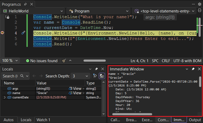Click the tab overflow ellipsis button

193,4
